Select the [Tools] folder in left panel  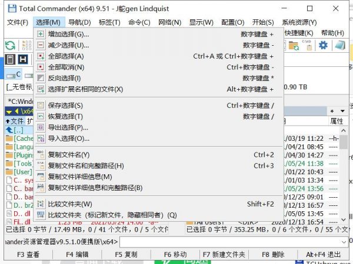(19, 164)
